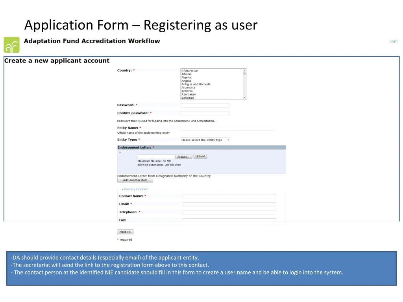Open the Entity Type dropdown
Viewport: 403px width, 302px height.
pos(205,140)
